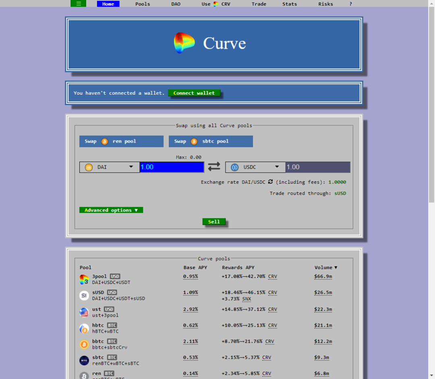Click the ust flag pool icon

[84, 313]
